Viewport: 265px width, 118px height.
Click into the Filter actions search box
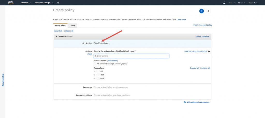(x=132, y=56)
